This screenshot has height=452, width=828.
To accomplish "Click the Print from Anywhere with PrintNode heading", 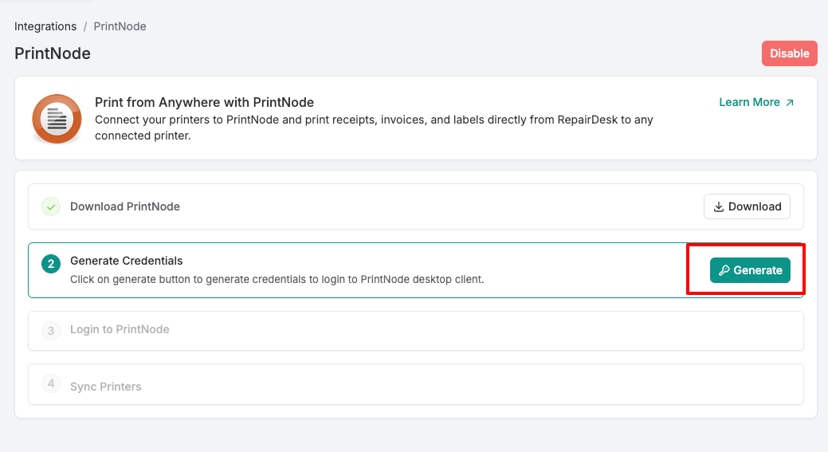I will point(204,102).
